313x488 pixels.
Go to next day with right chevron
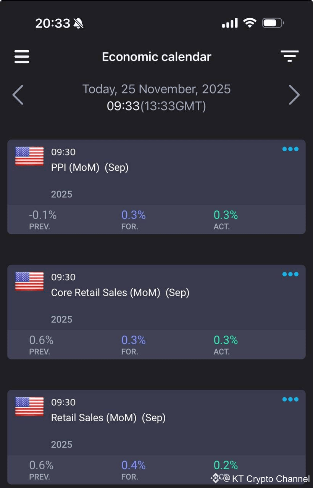pyautogui.click(x=294, y=95)
